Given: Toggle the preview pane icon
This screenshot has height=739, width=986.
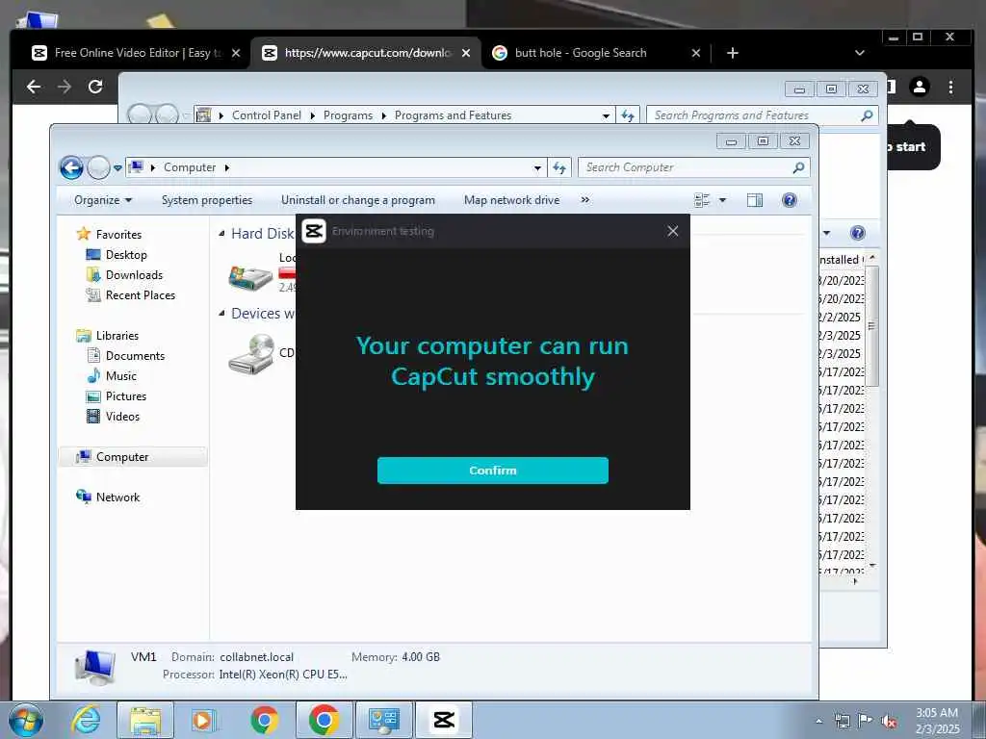Looking at the screenshot, I should point(755,200).
